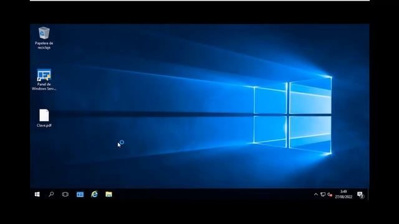Click the Show desktop strip
399x224 pixels.
tap(368, 195)
